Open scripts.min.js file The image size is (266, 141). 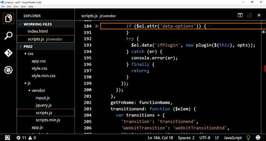coord(48,120)
